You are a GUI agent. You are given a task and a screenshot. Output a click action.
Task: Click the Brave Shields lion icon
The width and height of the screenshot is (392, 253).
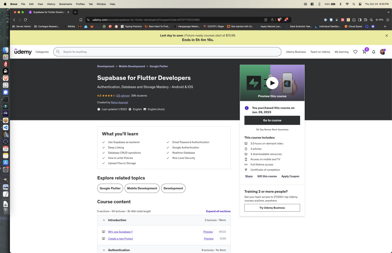(x=279, y=20)
